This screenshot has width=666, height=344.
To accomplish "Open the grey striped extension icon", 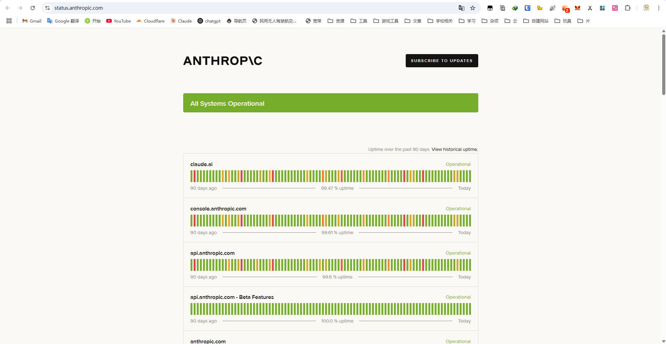I will [x=553, y=8].
